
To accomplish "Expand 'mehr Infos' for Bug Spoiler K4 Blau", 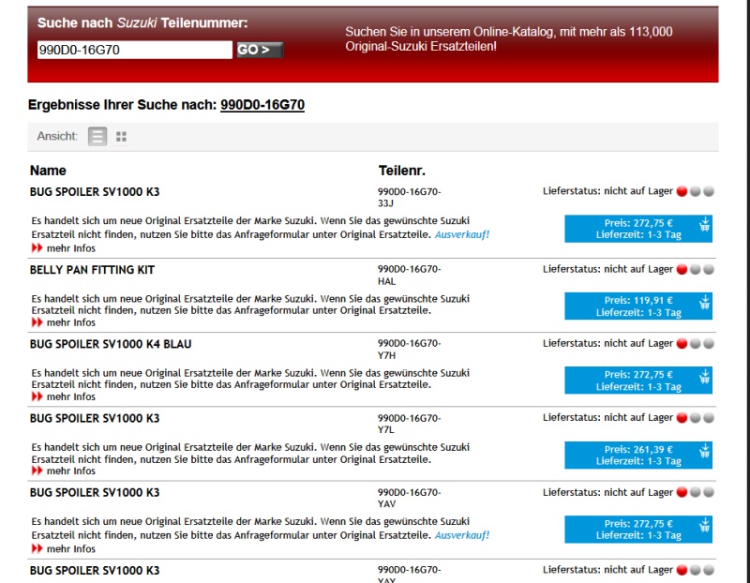I will [x=70, y=396].
